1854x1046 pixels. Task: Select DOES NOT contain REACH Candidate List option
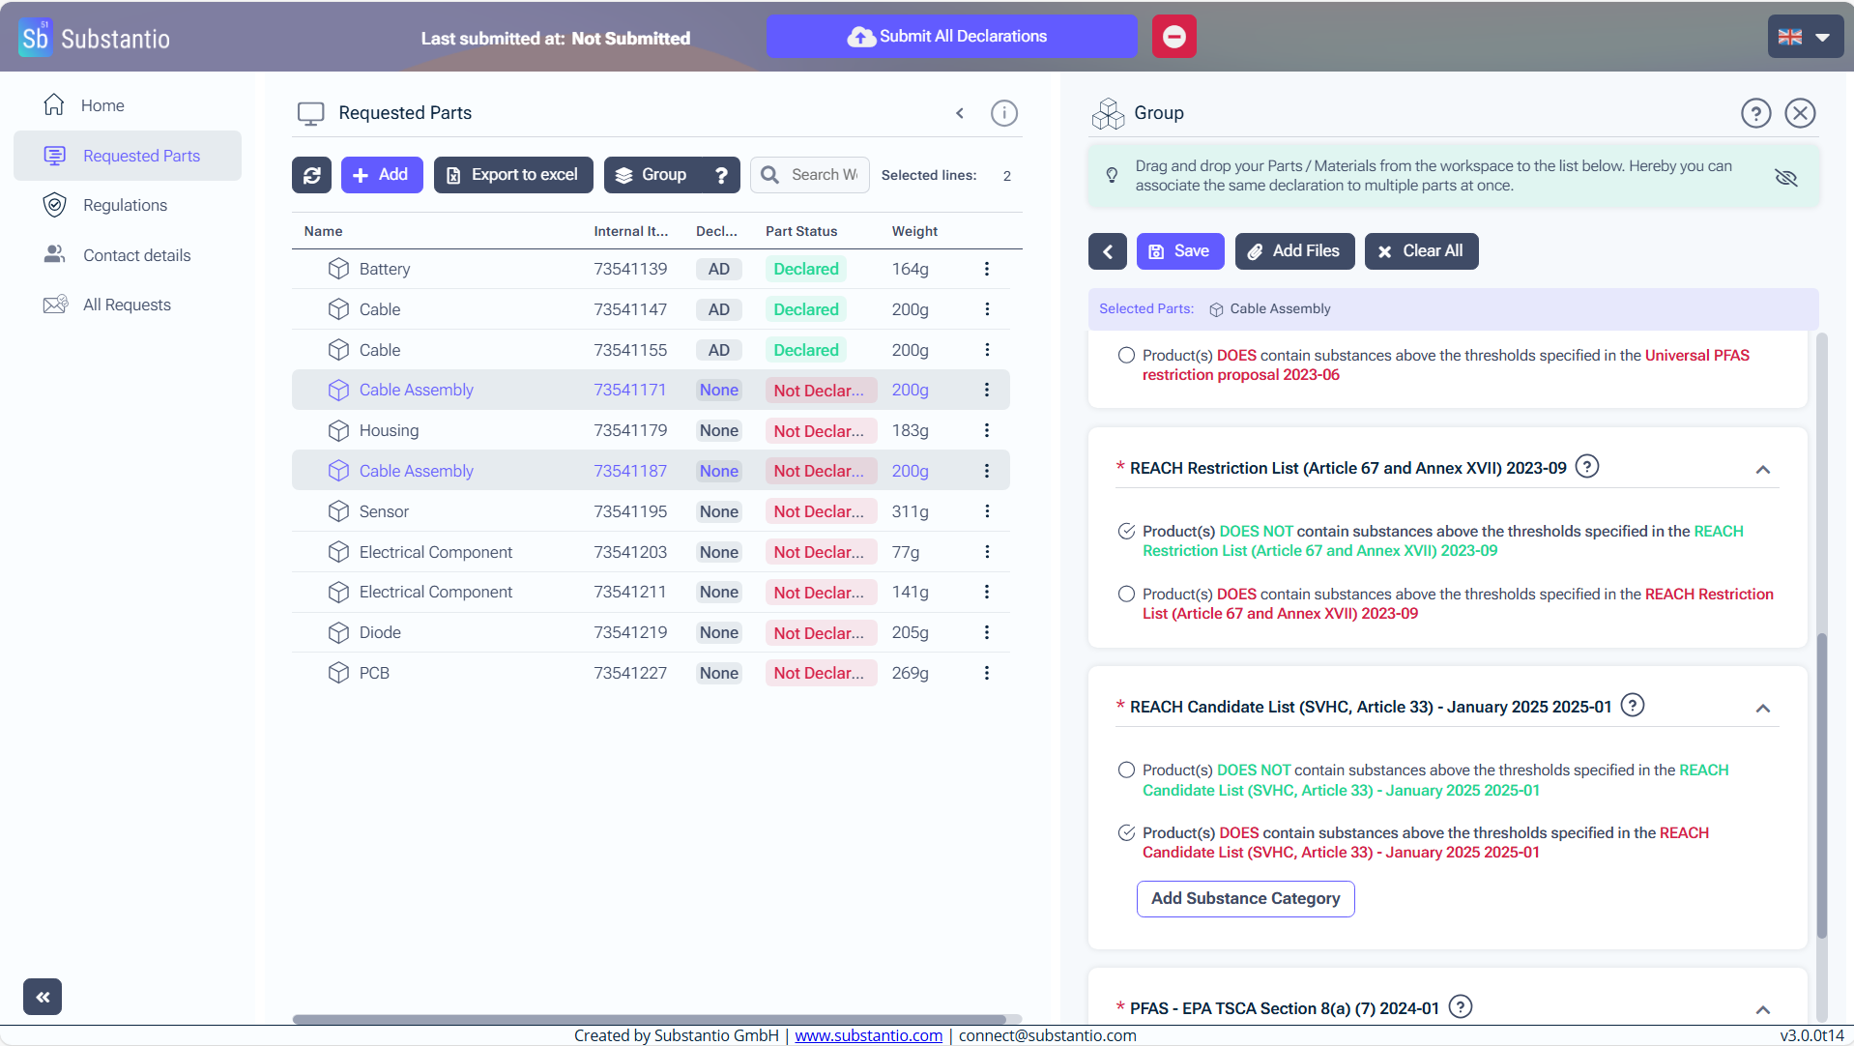pyautogui.click(x=1126, y=770)
